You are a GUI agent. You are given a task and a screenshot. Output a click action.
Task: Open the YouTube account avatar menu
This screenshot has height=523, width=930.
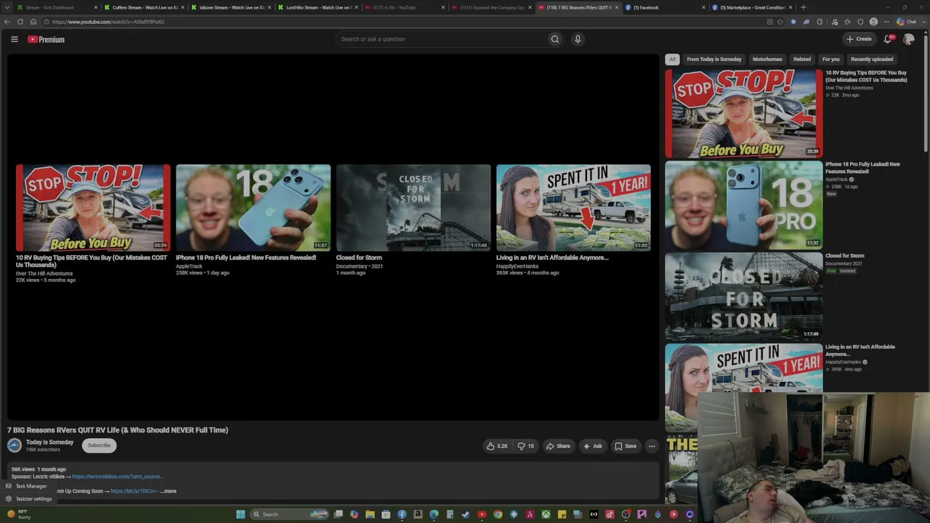(x=909, y=39)
